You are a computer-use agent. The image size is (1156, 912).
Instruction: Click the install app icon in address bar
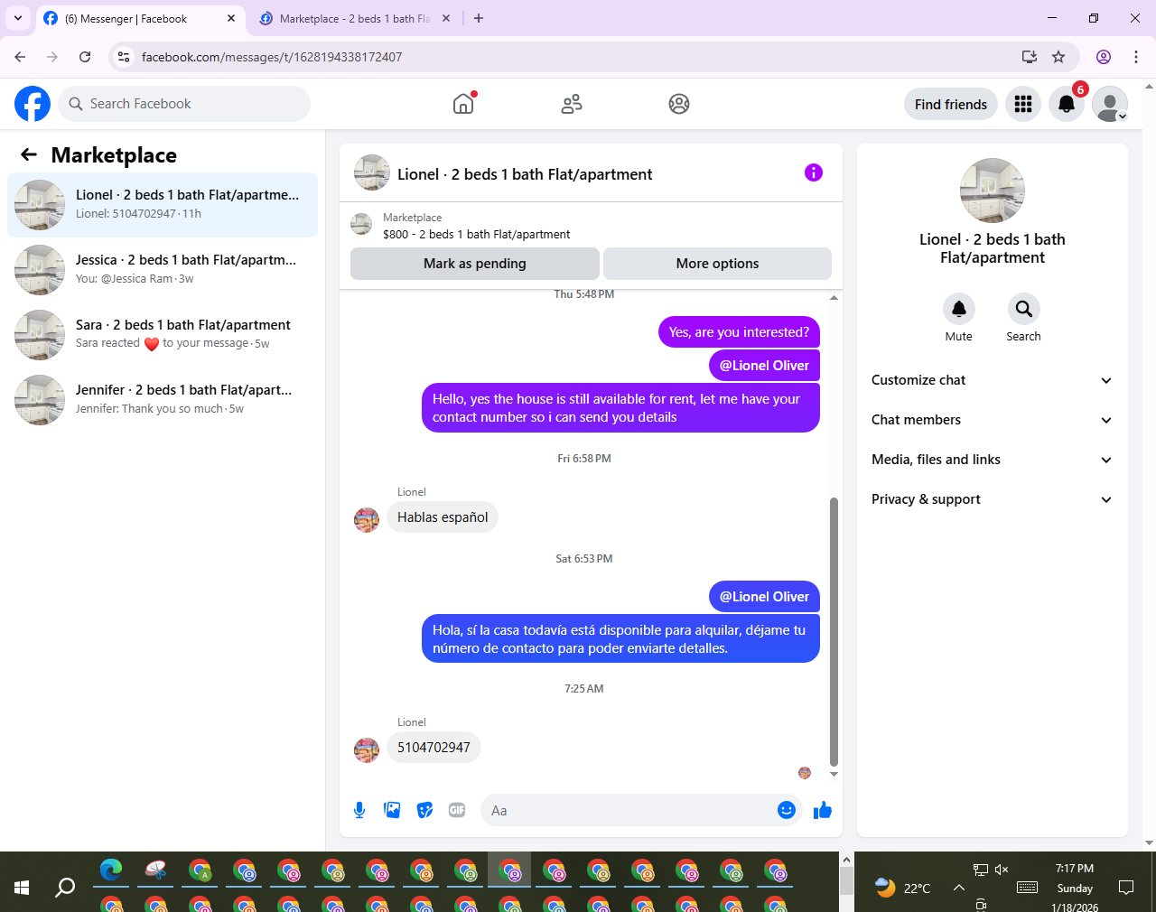coord(1029,57)
